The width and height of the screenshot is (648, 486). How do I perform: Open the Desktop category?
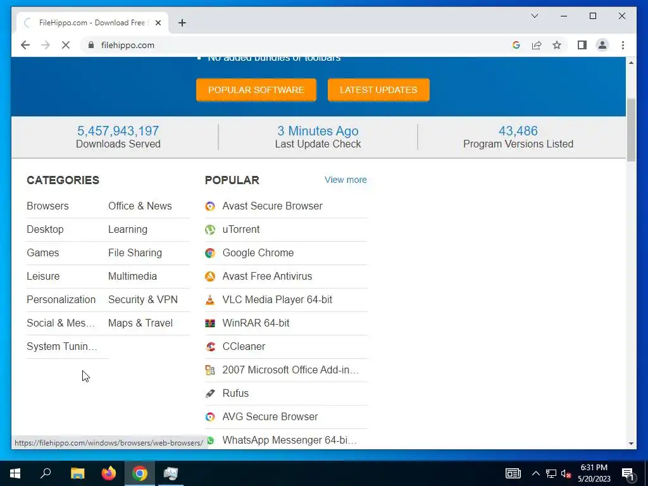(45, 229)
